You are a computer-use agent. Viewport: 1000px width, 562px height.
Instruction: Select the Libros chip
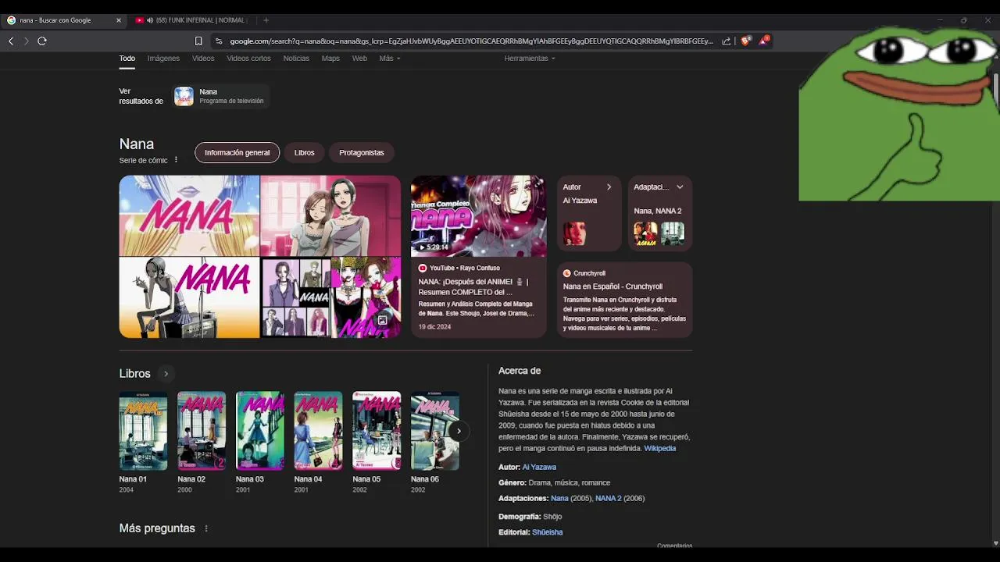(304, 152)
